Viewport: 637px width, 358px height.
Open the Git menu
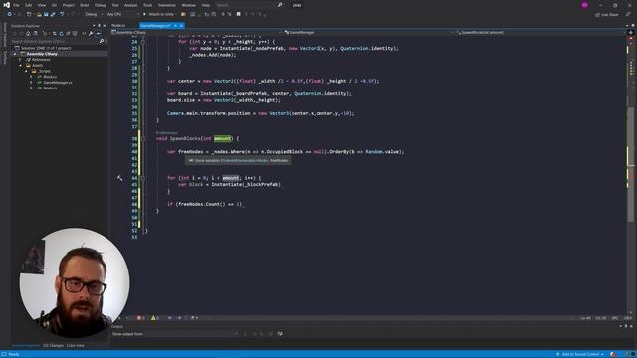54,5
